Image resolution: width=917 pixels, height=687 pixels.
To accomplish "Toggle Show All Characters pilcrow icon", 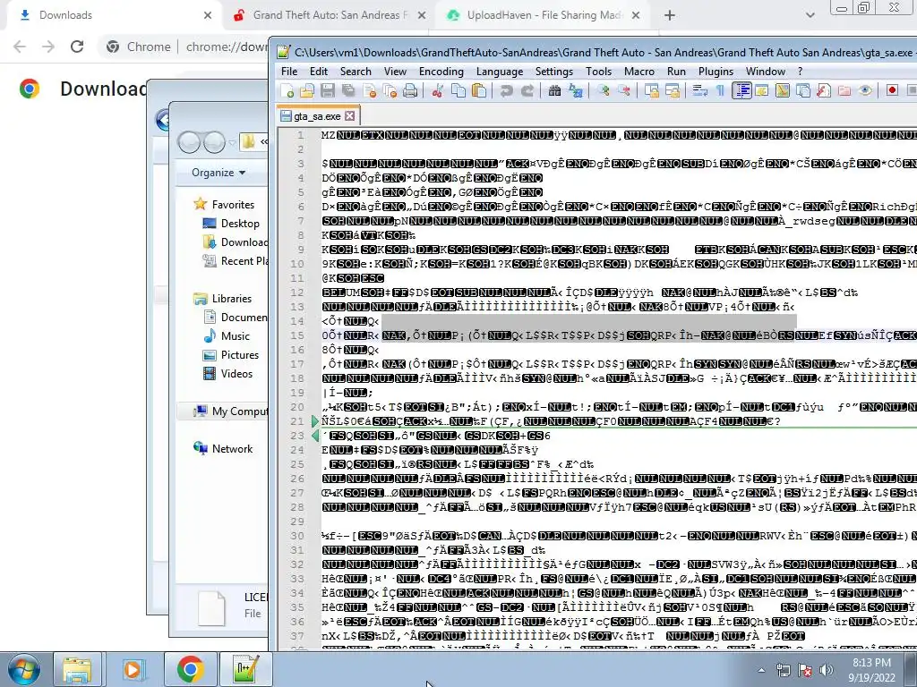I will click(x=721, y=90).
